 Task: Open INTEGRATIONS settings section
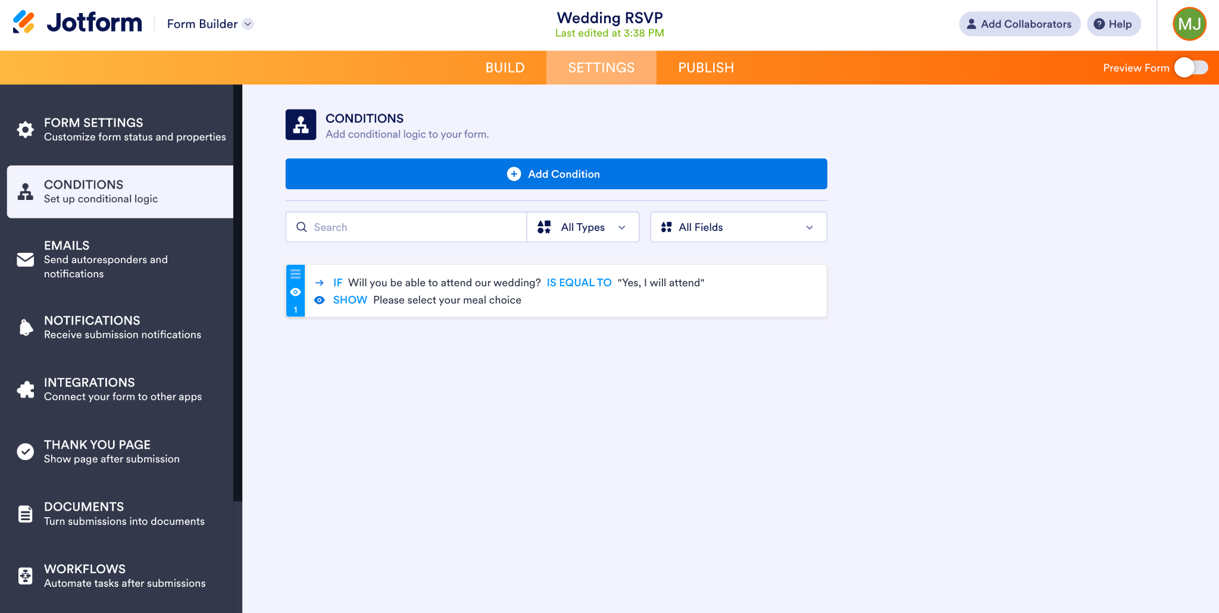[x=120, y=389]
